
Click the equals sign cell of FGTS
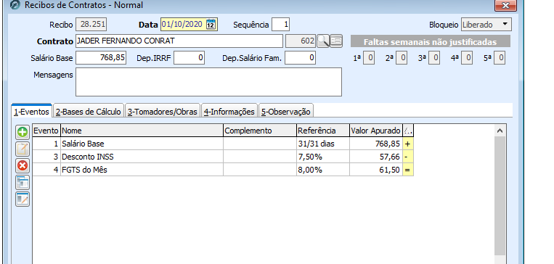pos(408,170)
